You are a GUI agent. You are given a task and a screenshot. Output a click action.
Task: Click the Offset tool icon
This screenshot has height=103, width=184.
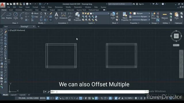click(51, 20)
